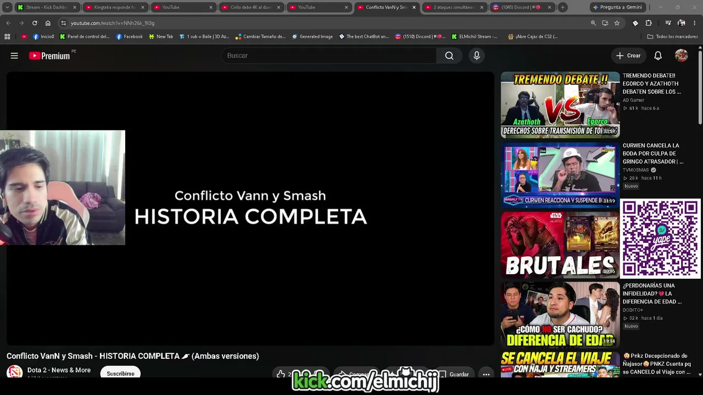Open the Dota 2 channel avatar
The image size is (703, 395).
point(14,373)
